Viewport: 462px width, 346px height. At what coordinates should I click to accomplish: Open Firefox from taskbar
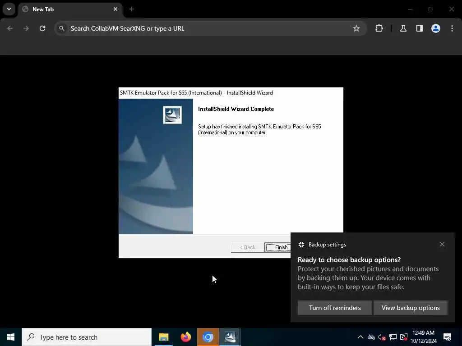click(x=185, y=337)
